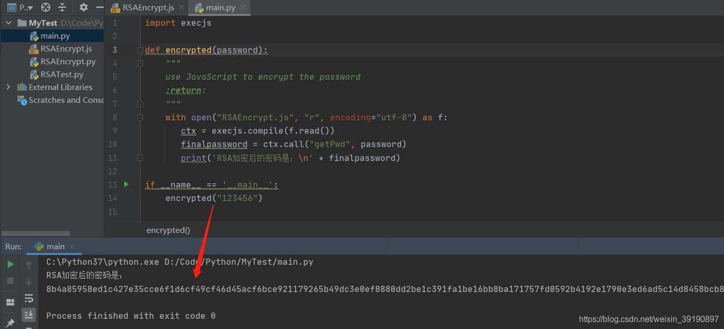Click the ":return:" docstring text
Image resolution: width=724 pixels, height=329 pixels.
[185, 90]
